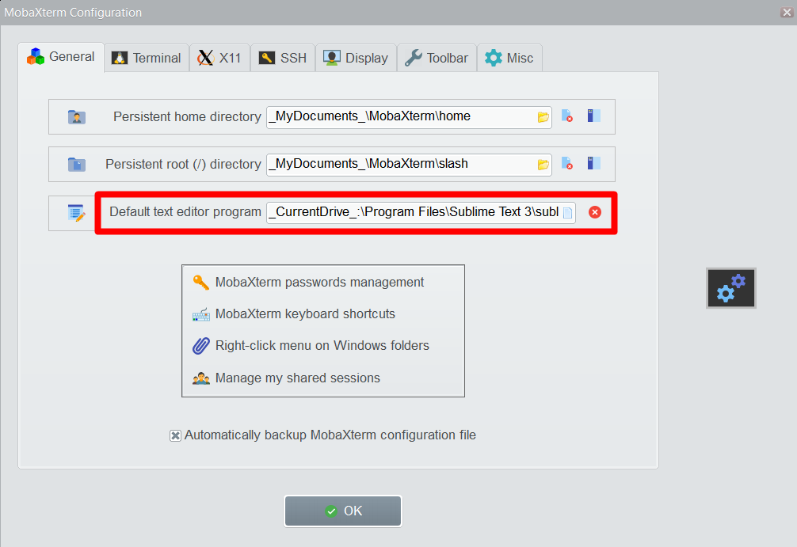The image size is (797, 547).
Task: Switch to the Terminal tab
Action: 146,57
